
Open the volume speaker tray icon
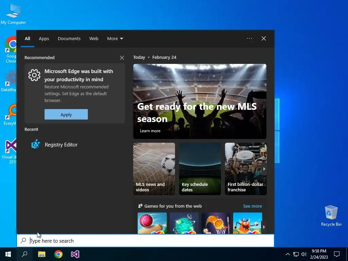pos(304,254)
